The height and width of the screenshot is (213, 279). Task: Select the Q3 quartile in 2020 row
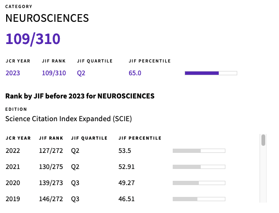click(x=75, y=183)
